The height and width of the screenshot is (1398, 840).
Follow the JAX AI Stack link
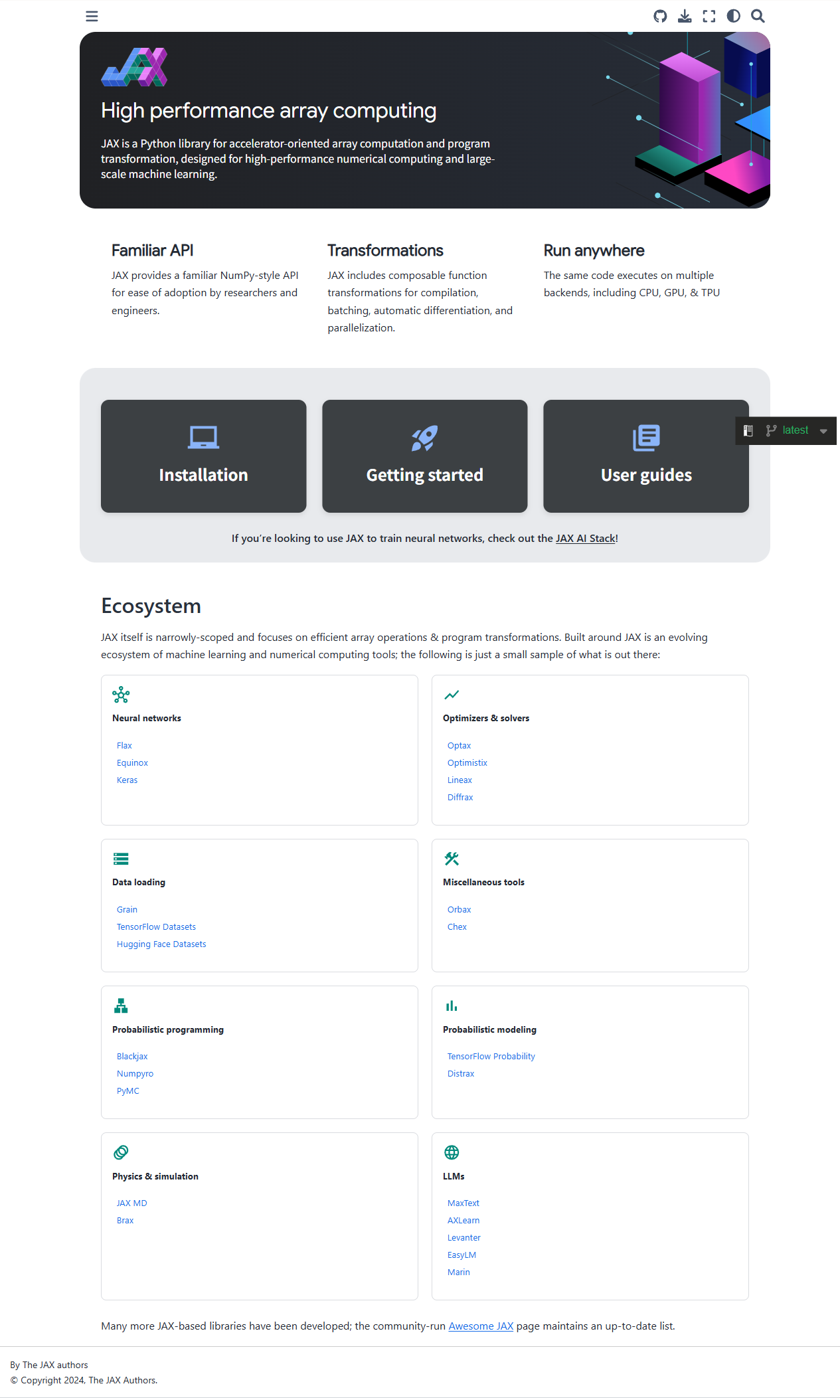[585, 539]
